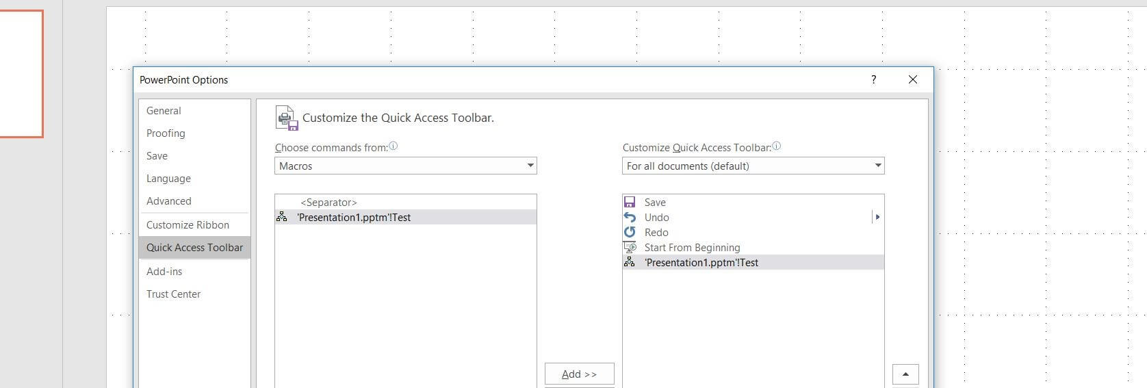Open the Customize Ribbon category

[188, 225]
